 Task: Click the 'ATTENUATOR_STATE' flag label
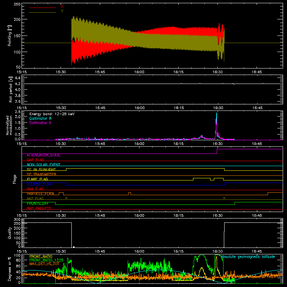pos(43,155)
